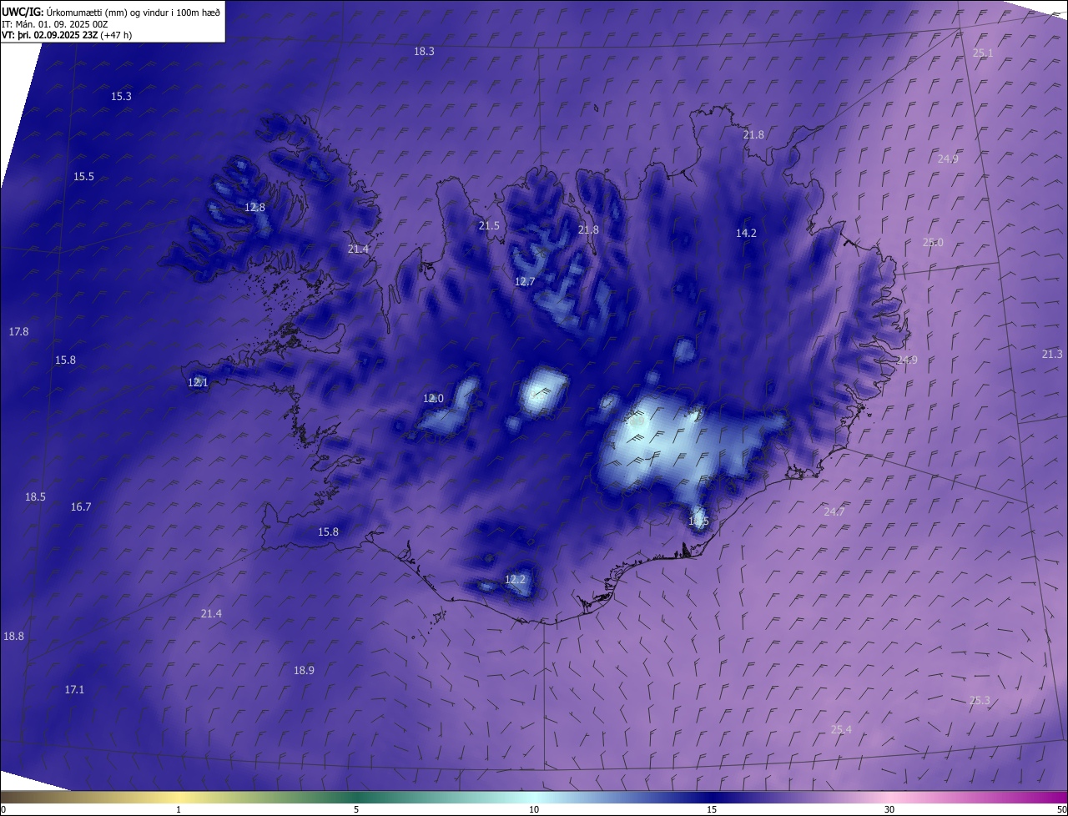Click the 15 label on the color scale
The image size is (1068, 816).
pyautogui.click(x=712, y=809)
